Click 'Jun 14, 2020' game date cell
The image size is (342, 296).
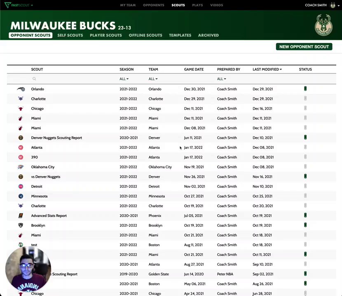(194, 274)
